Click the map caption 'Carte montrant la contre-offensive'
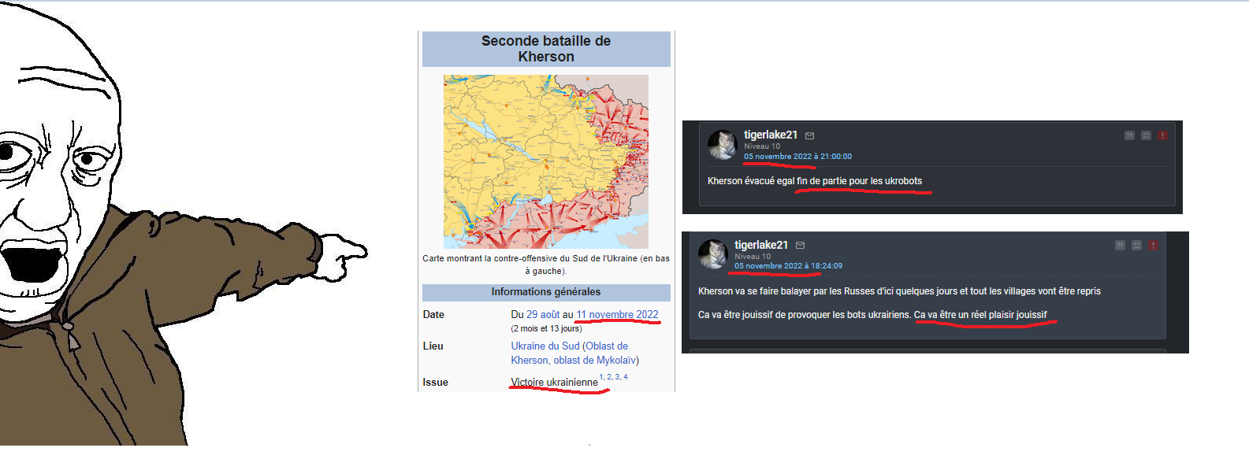 click(546, 265)
